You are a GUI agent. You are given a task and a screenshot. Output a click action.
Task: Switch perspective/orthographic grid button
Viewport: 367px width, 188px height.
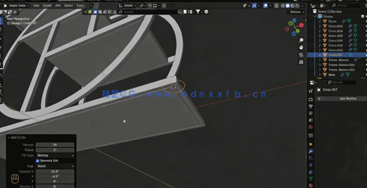(301, 62)
